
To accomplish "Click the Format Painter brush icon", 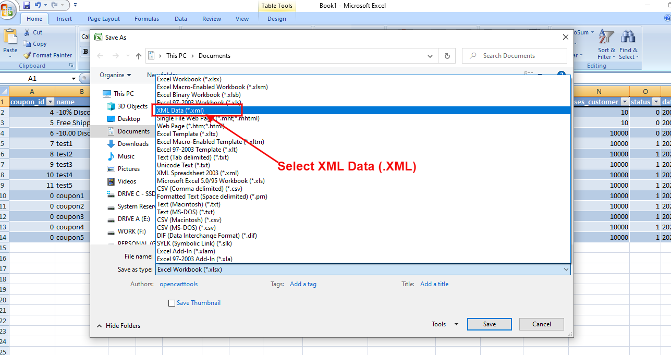I will pyautogui.click(x=27, y=55).
